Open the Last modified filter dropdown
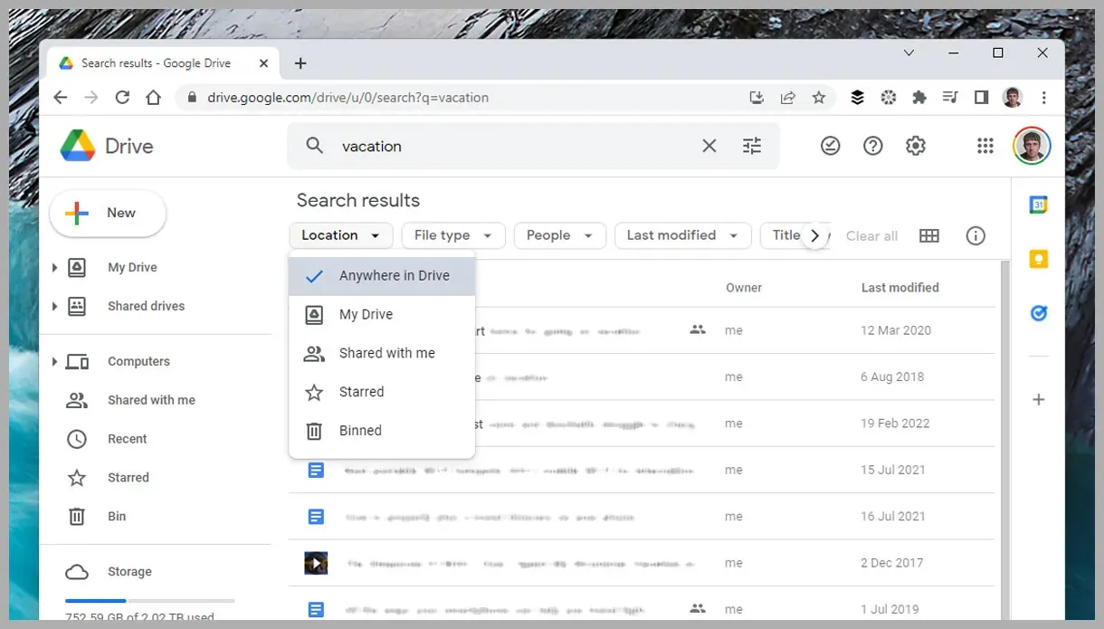 click(682, 235)
